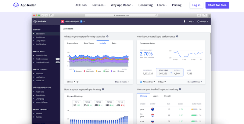Open App Timeline in the sidebar
The width and height of the screenshot is (244, 124).
tap(41, 44)
